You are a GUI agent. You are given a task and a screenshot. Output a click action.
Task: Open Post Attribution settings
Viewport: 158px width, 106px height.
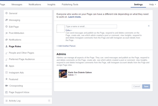(28, 33)
